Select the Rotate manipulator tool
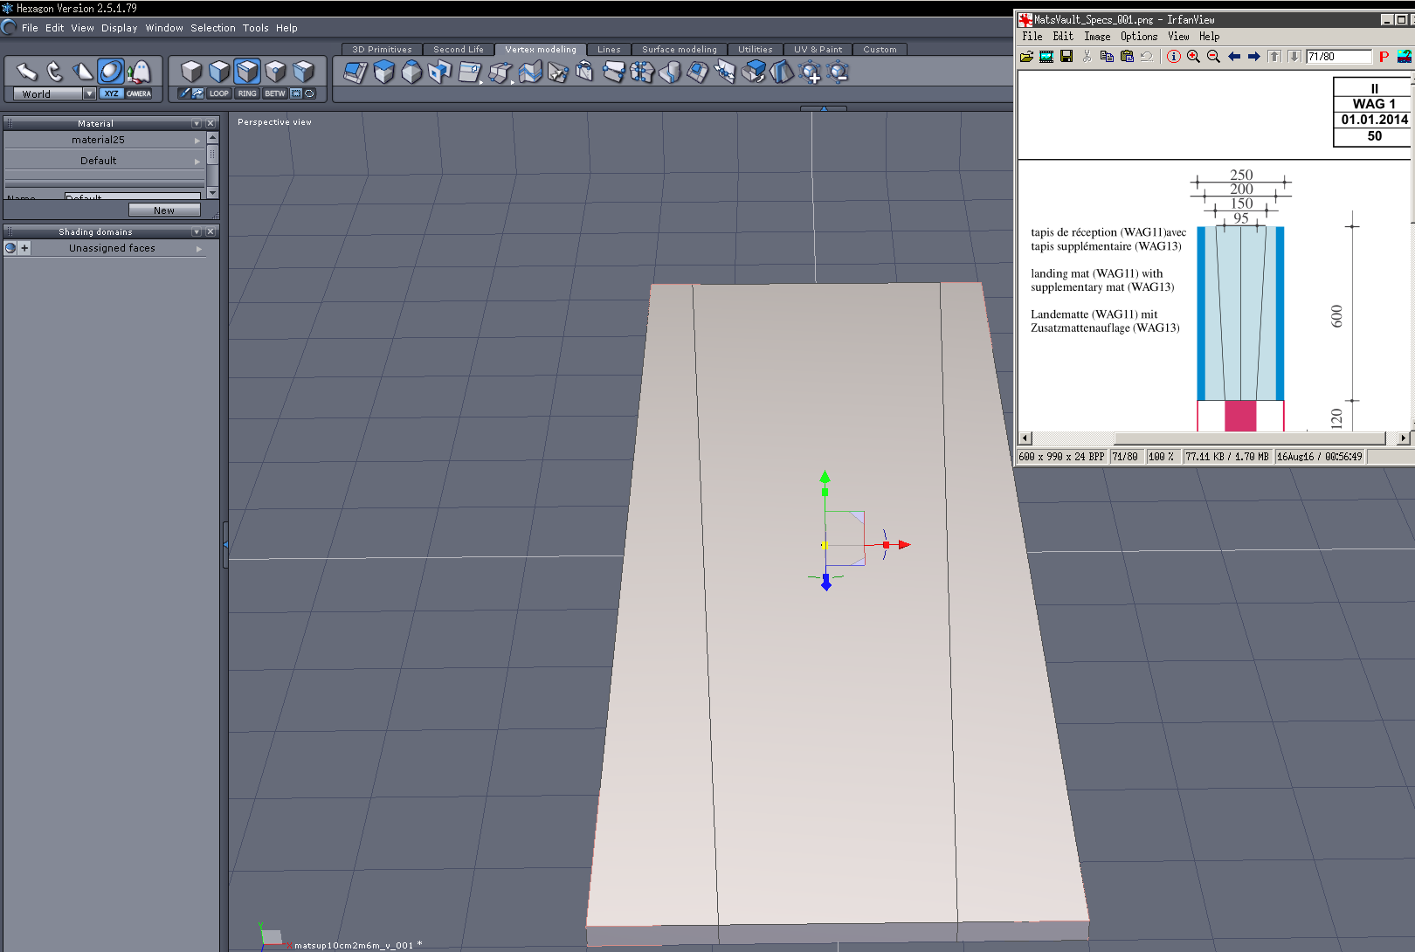Image resolution: width=1415 pixels, height=952 pixels. tap(54, 72)
